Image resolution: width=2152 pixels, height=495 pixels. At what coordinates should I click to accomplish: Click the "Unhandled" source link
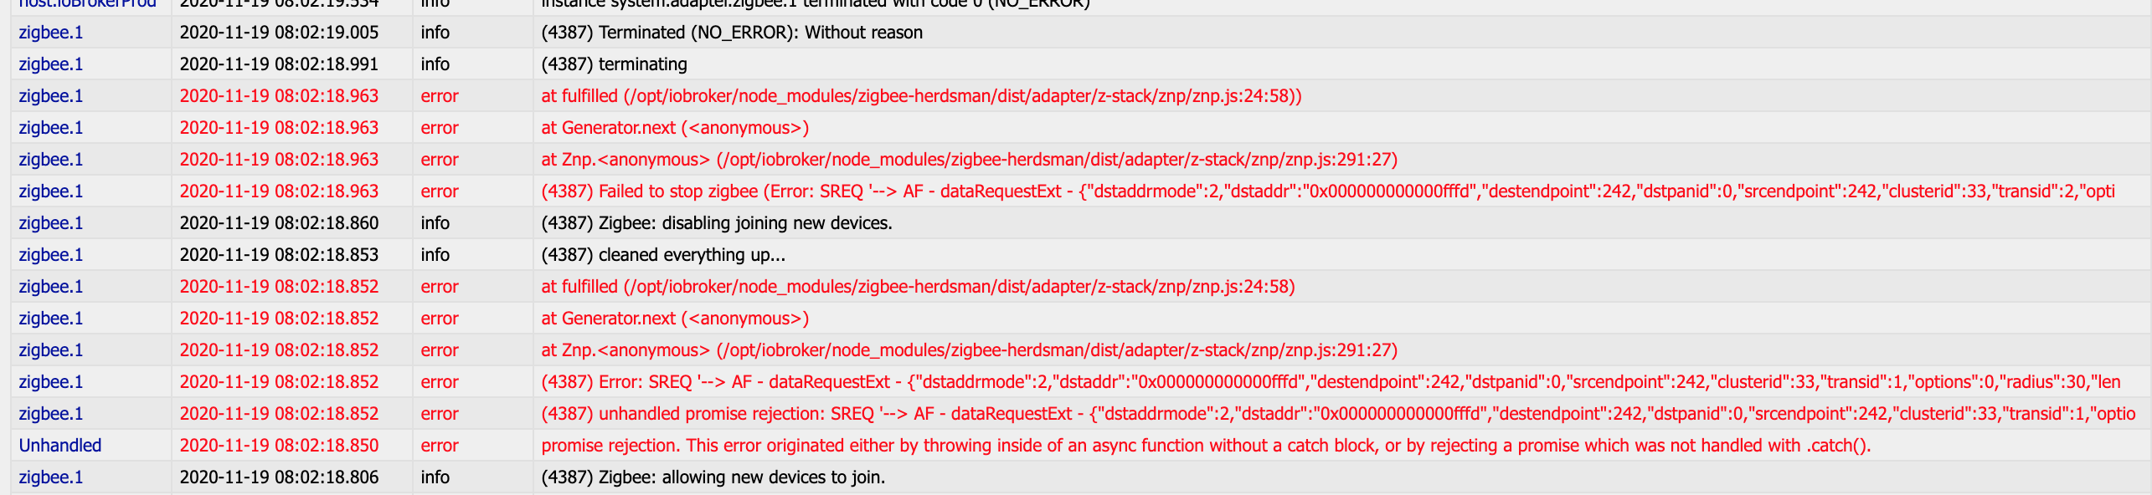60,446
